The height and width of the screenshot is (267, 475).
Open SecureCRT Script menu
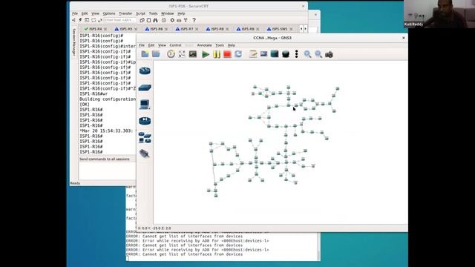point(140,13)
